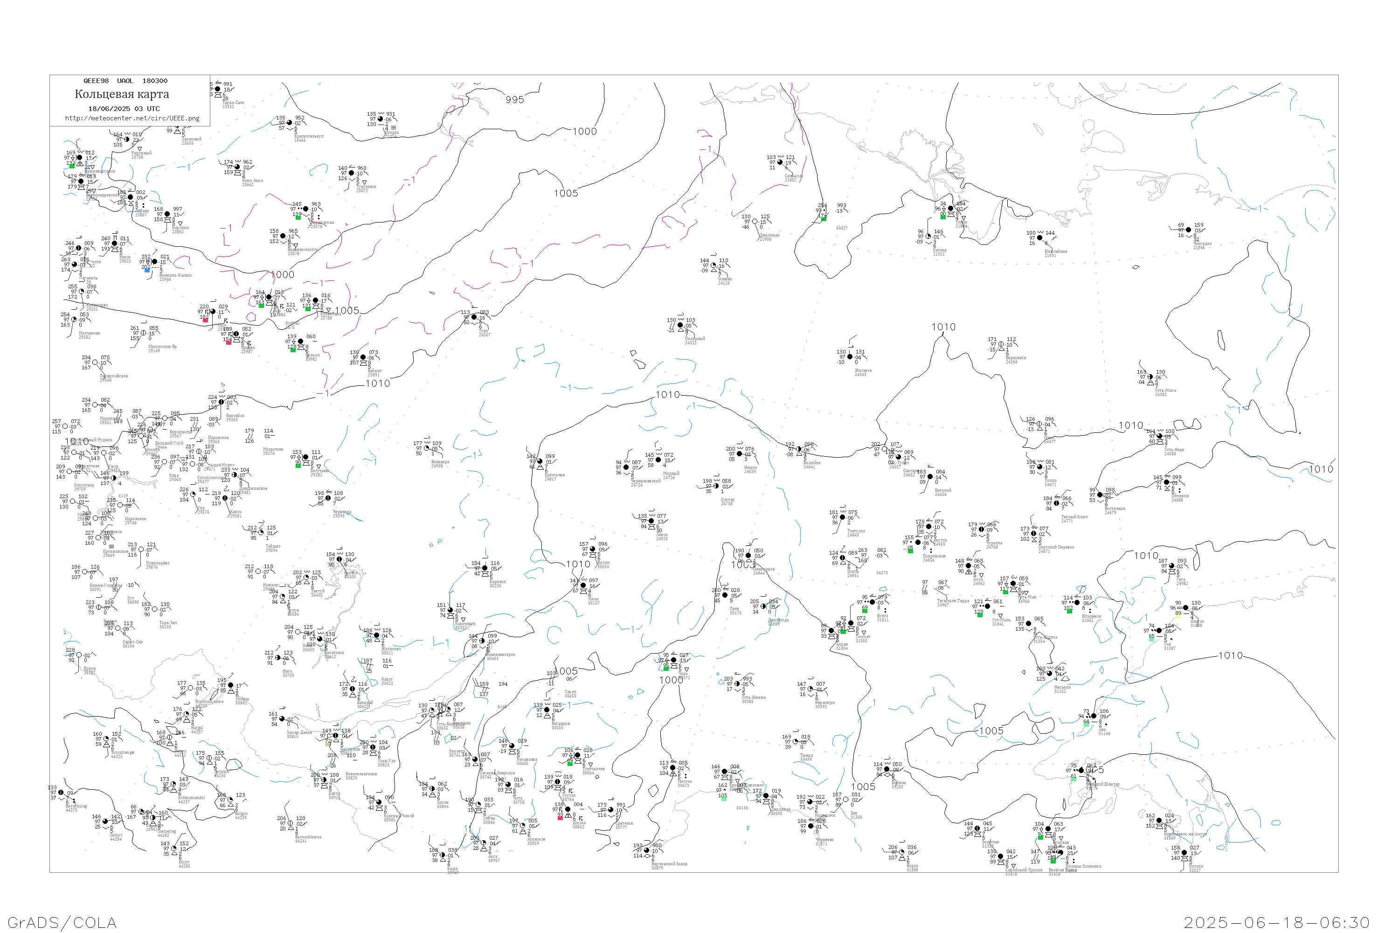Click the Николаевск-на-Амуре station circle
This screenshot has width=1399, height=933.
click(x=1159, y=821)
